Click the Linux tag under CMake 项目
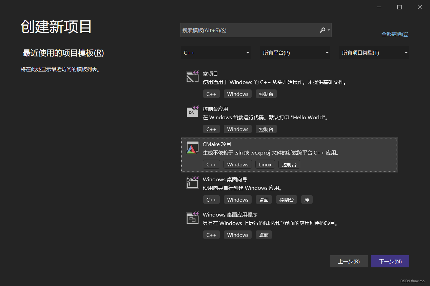430x286 pixels. coord(265,164)
